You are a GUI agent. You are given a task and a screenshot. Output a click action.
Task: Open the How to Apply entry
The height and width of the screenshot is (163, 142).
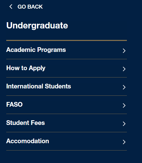tap(26, 68)
